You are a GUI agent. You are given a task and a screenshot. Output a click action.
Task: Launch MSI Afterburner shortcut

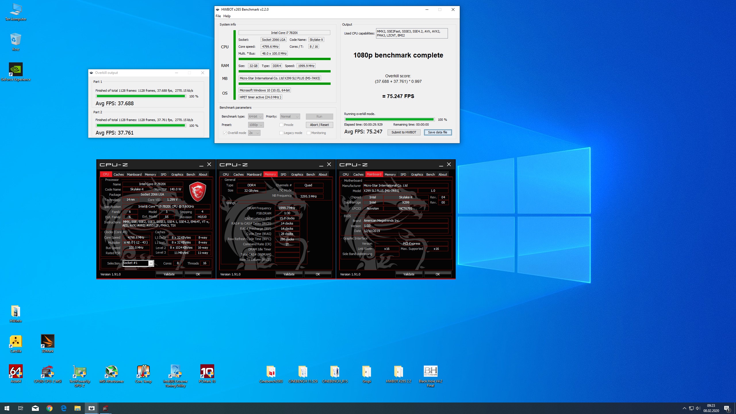click(112, 374)
